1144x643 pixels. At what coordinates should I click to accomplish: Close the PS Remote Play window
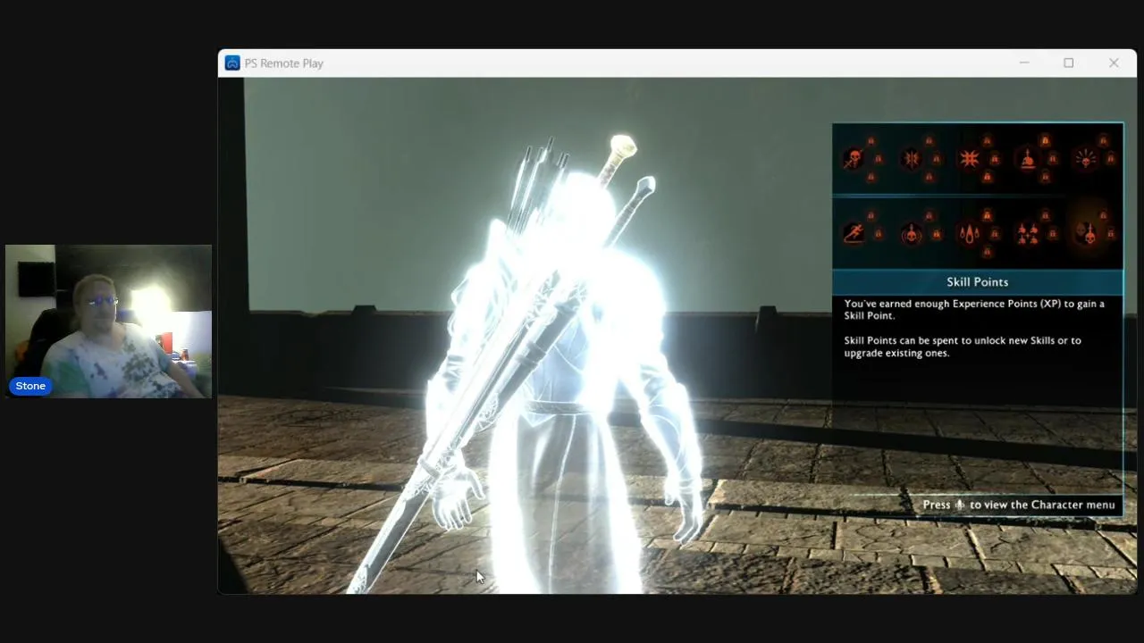(1114, 63)
